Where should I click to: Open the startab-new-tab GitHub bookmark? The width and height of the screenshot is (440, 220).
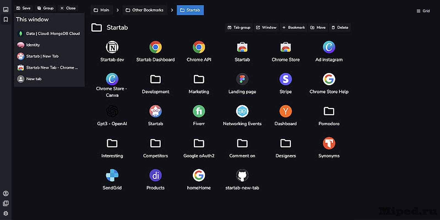242,180
